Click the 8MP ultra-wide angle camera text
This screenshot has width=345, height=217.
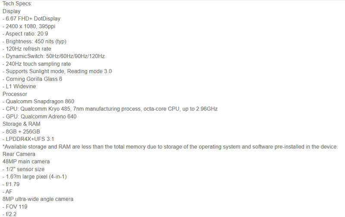coord(38,199)
